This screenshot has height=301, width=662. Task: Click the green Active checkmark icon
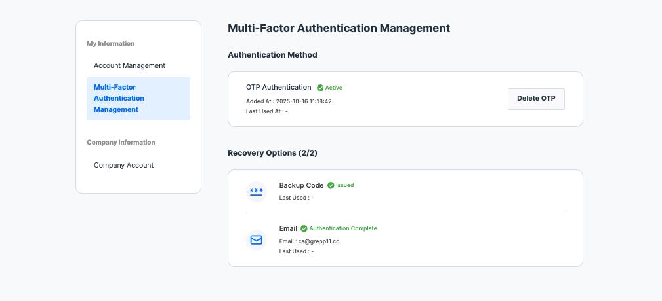pyautogui.click(x=320, y=88)
